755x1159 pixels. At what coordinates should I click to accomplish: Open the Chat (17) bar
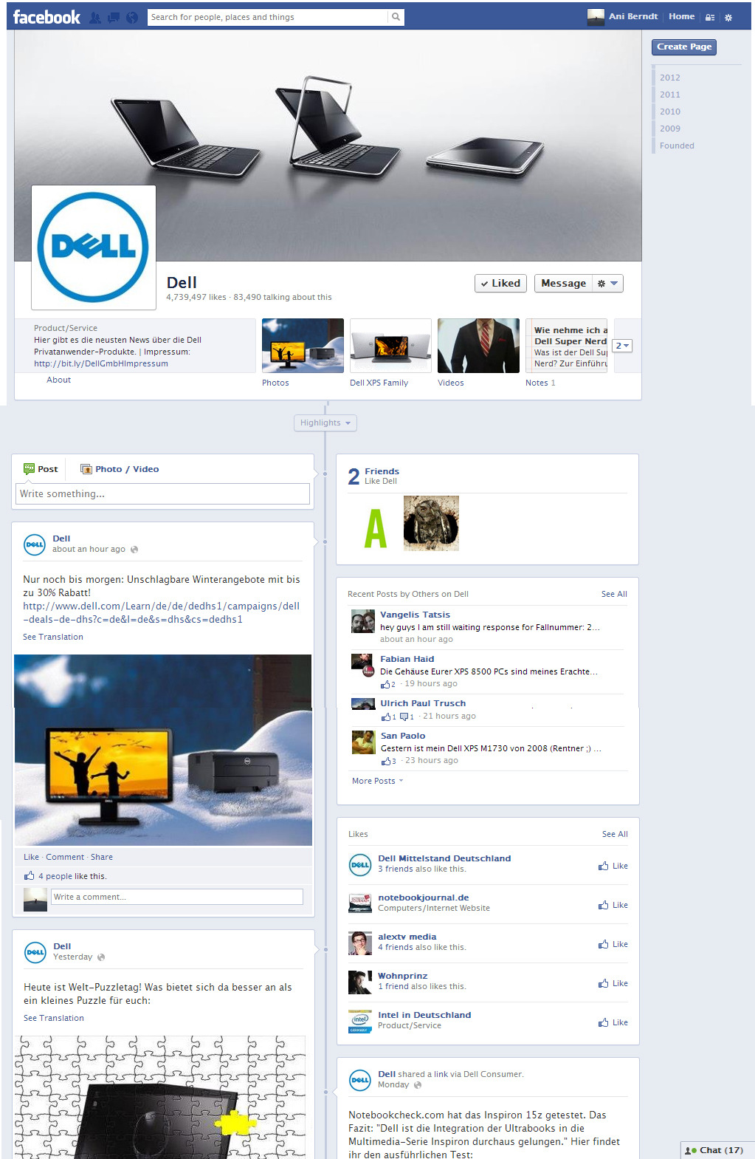[x=717, y=1150]
